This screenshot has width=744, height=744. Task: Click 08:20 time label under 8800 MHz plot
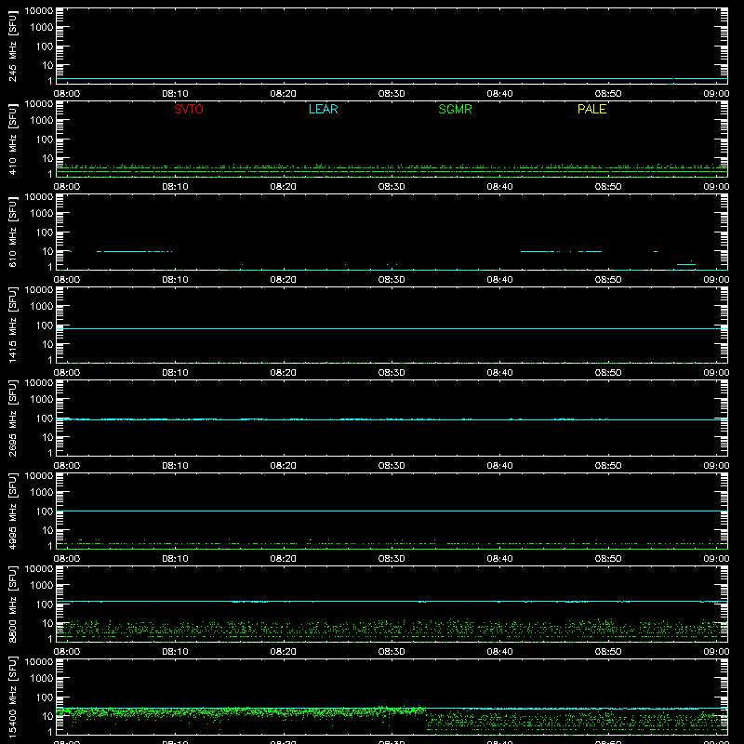pos(284,652)
